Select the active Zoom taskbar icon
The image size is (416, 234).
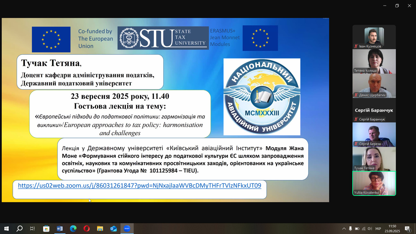click(x=127, y=228)
